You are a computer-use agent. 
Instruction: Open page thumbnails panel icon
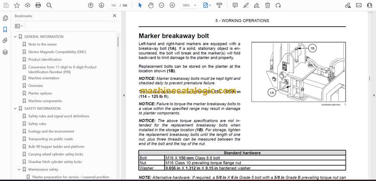(x=5, y=18)
